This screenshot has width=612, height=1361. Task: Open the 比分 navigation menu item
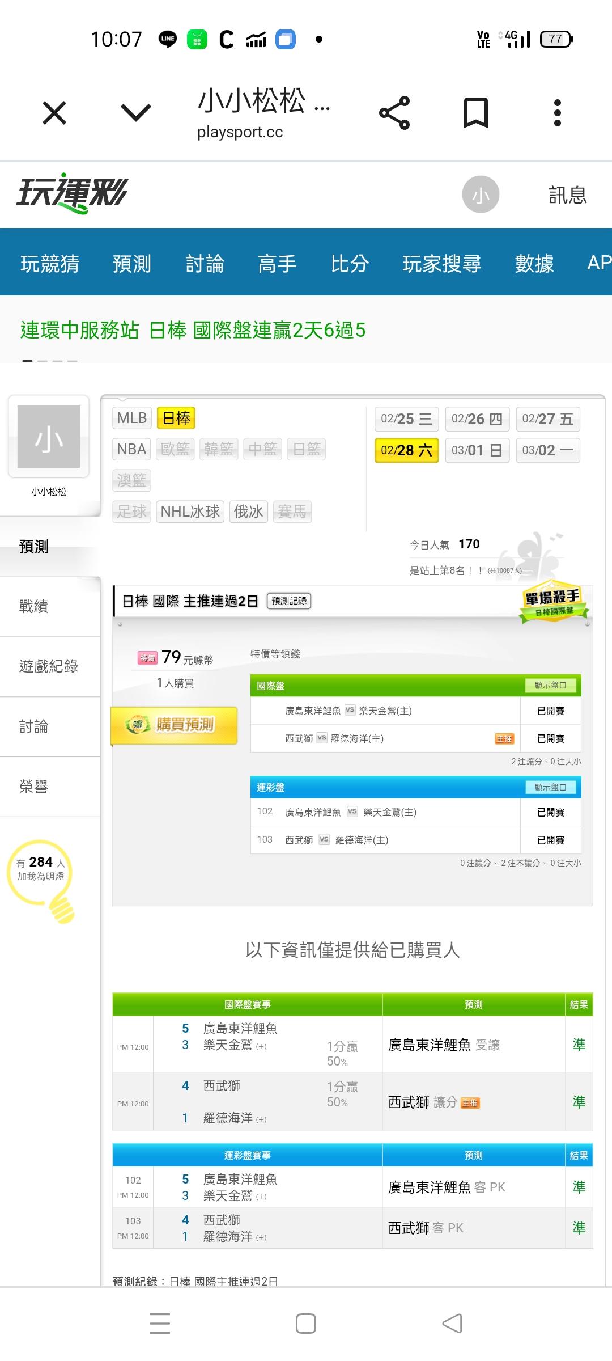[350, 263]
